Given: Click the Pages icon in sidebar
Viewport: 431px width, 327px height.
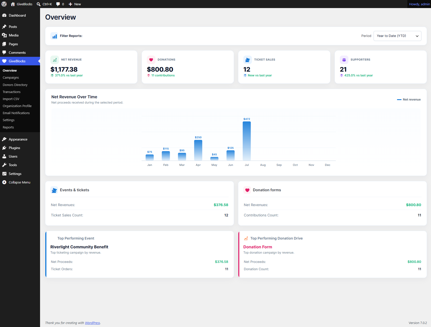Looking at the screenshot, I should click(4, 44).
